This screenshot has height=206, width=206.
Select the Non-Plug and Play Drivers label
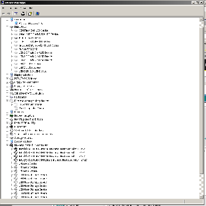(28, 119)
